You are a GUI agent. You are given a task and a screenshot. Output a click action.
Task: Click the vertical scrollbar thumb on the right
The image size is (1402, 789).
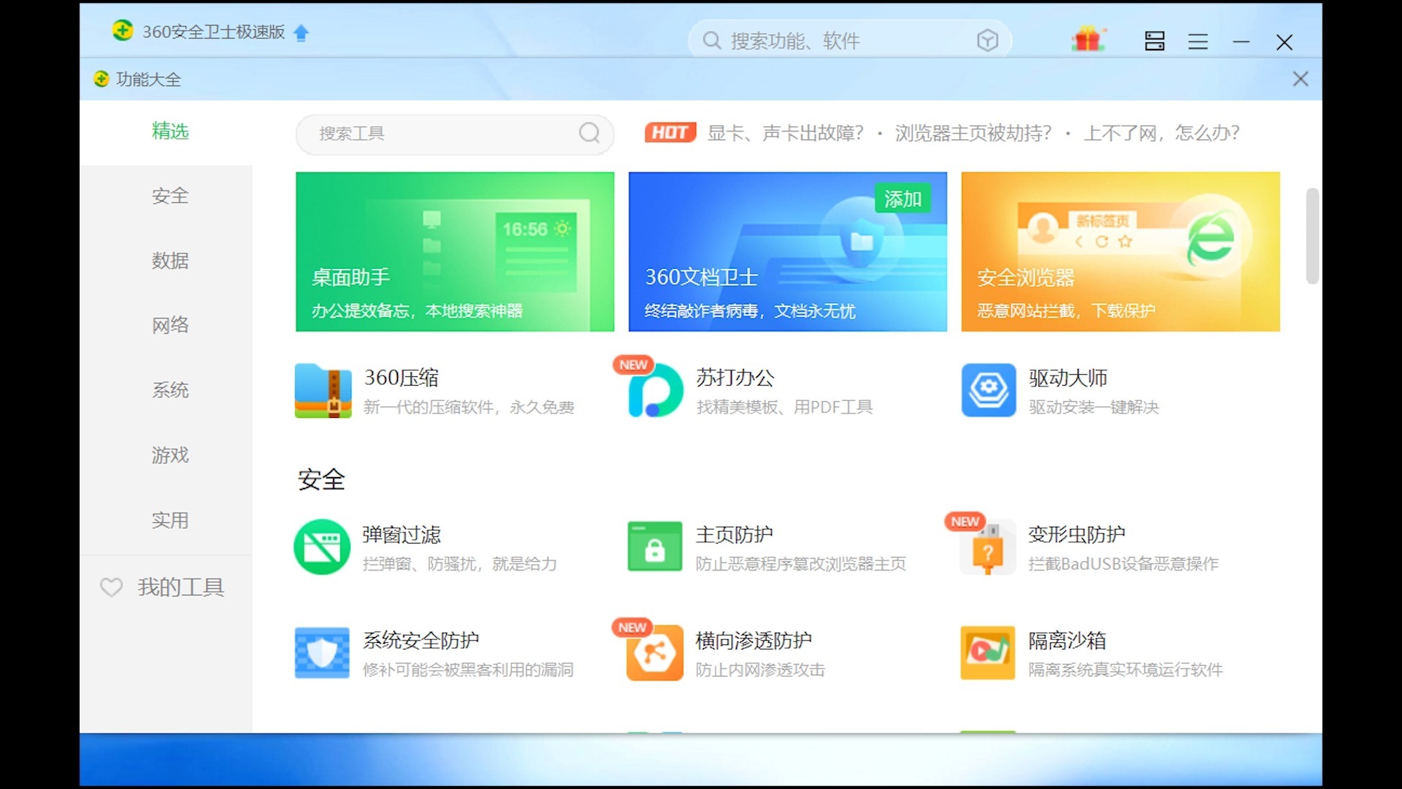pos(1312,235)
